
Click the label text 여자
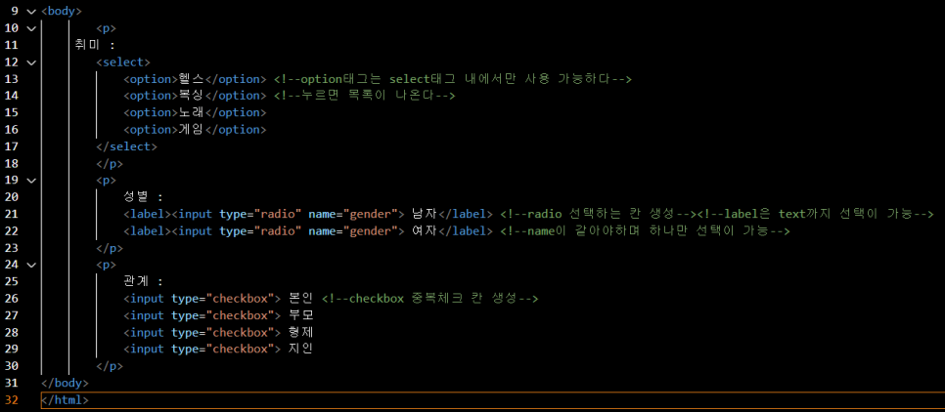tap(425, 231)
